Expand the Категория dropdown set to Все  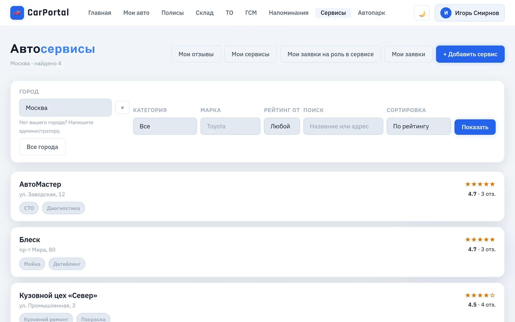click(165, 126)
